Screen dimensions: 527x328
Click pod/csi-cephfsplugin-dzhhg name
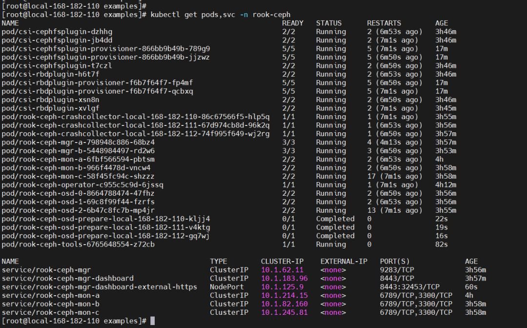coord(57,32)
